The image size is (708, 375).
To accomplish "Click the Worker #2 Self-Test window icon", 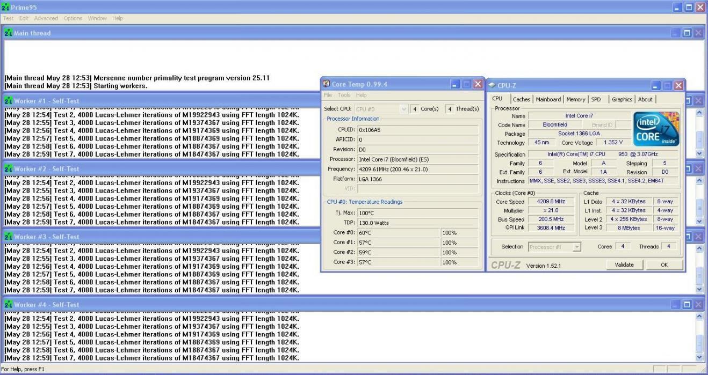I will coord(8,168).
